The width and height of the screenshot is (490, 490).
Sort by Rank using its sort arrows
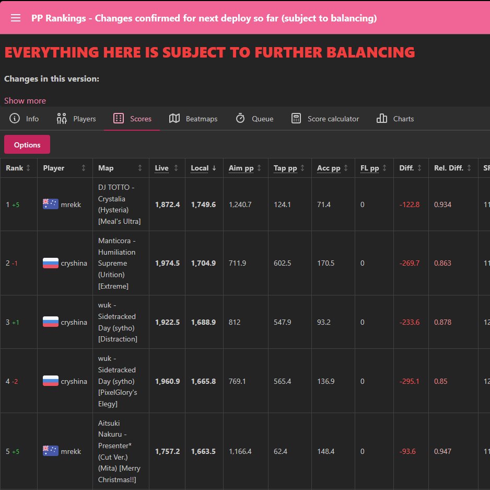click(28, 168)
